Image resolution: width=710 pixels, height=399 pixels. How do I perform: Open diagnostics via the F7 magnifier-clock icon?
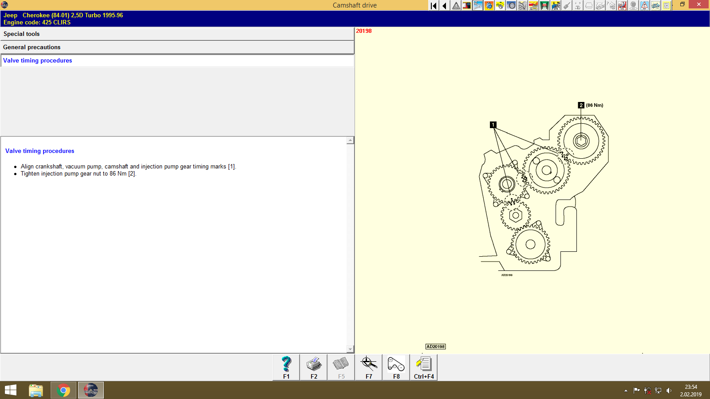(x=368, y=367)
